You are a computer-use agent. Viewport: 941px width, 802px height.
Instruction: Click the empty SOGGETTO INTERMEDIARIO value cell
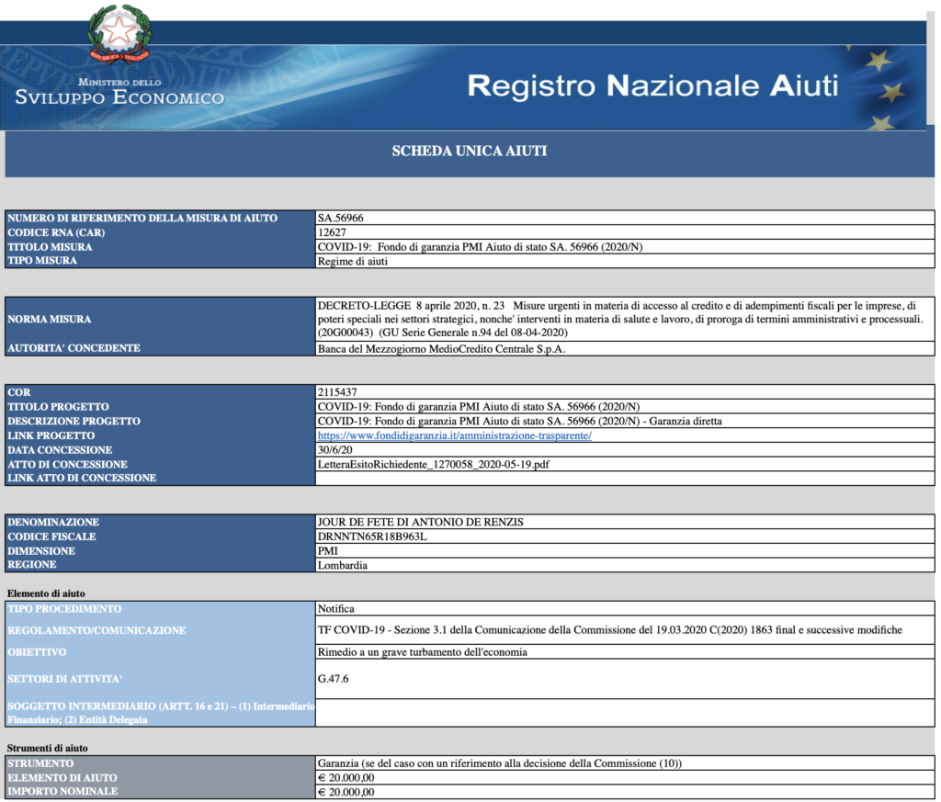[625, 713]
